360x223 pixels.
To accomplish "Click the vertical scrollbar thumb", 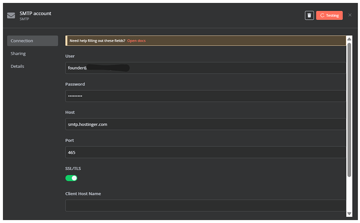I will coord(349,110).
